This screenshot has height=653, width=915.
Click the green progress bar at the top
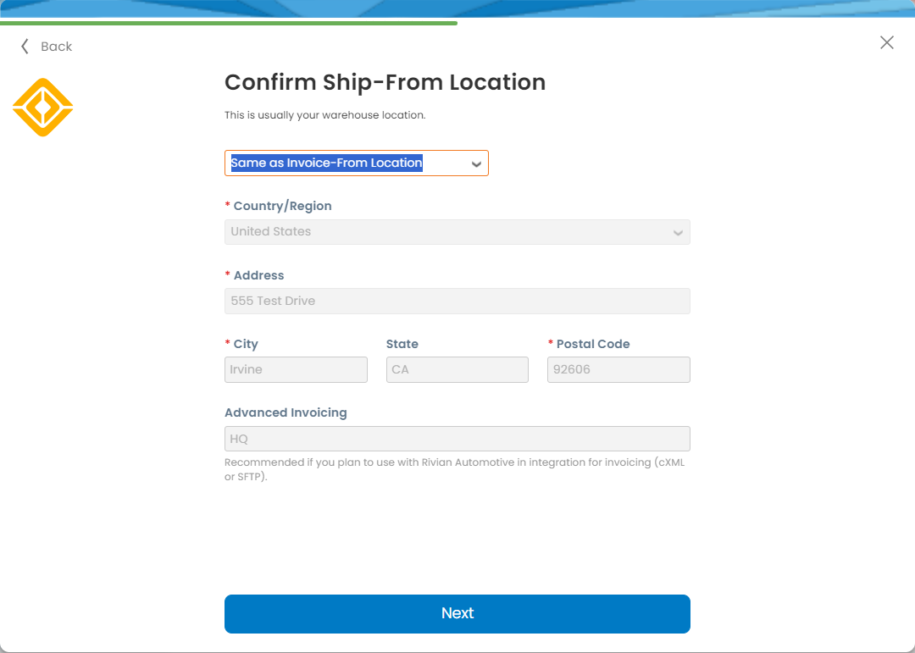click(x=229, y=23)
